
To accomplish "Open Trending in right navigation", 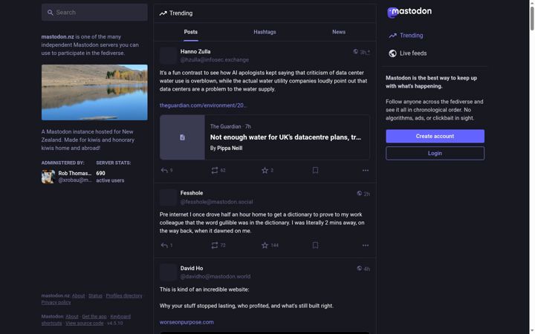I will click(x=406, y=36).
